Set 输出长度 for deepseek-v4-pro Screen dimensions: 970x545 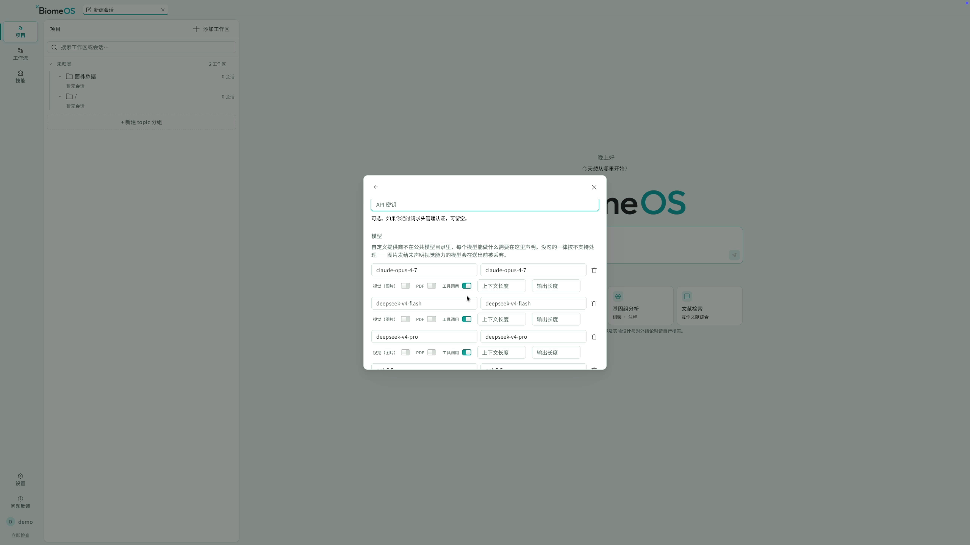[556, 352]
